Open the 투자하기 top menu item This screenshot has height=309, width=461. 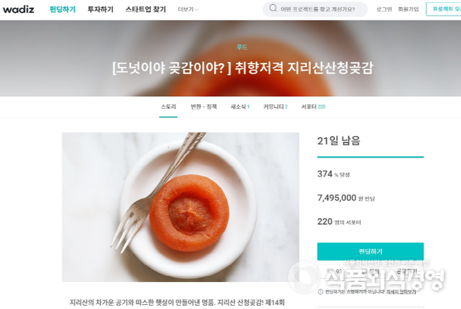[x=100, y=9]
